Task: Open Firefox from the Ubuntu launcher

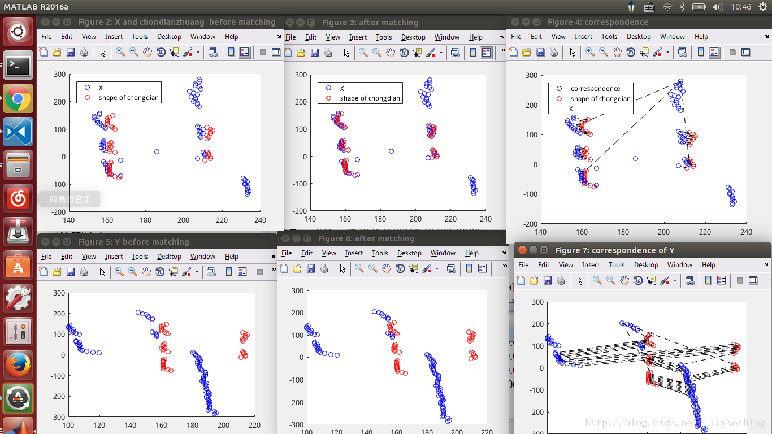Action: [18, 364]
